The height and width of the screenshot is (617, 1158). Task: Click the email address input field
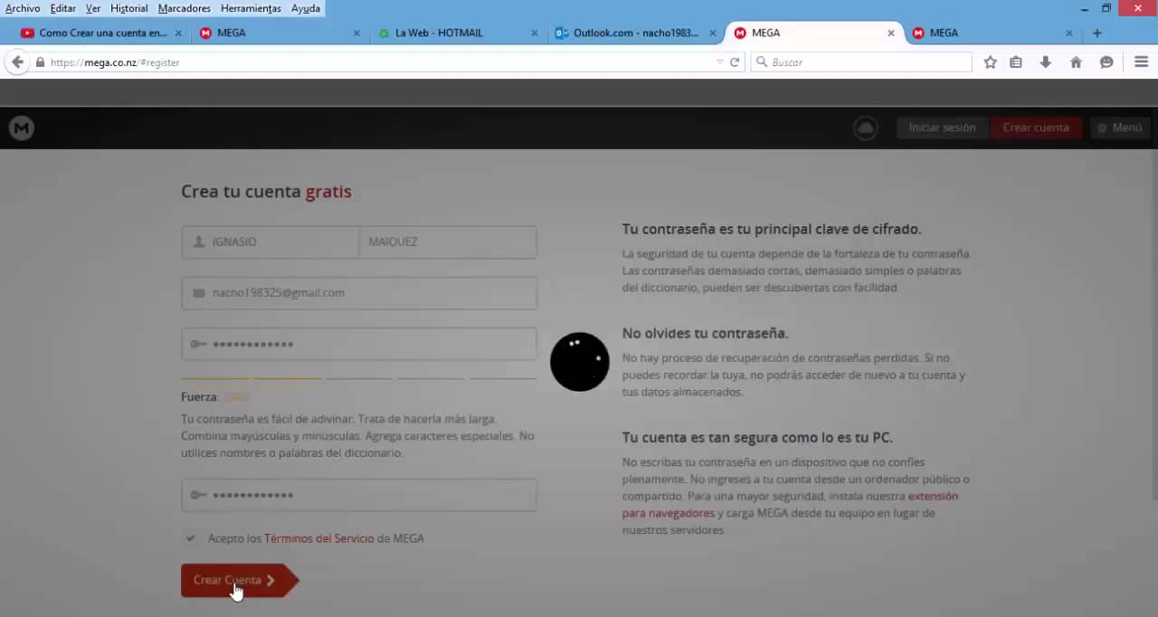pyautogui.click(x=359, y=293)
